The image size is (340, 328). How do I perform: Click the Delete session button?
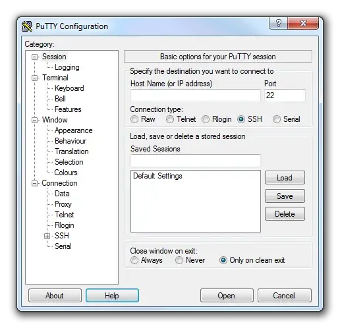(285, 214)
